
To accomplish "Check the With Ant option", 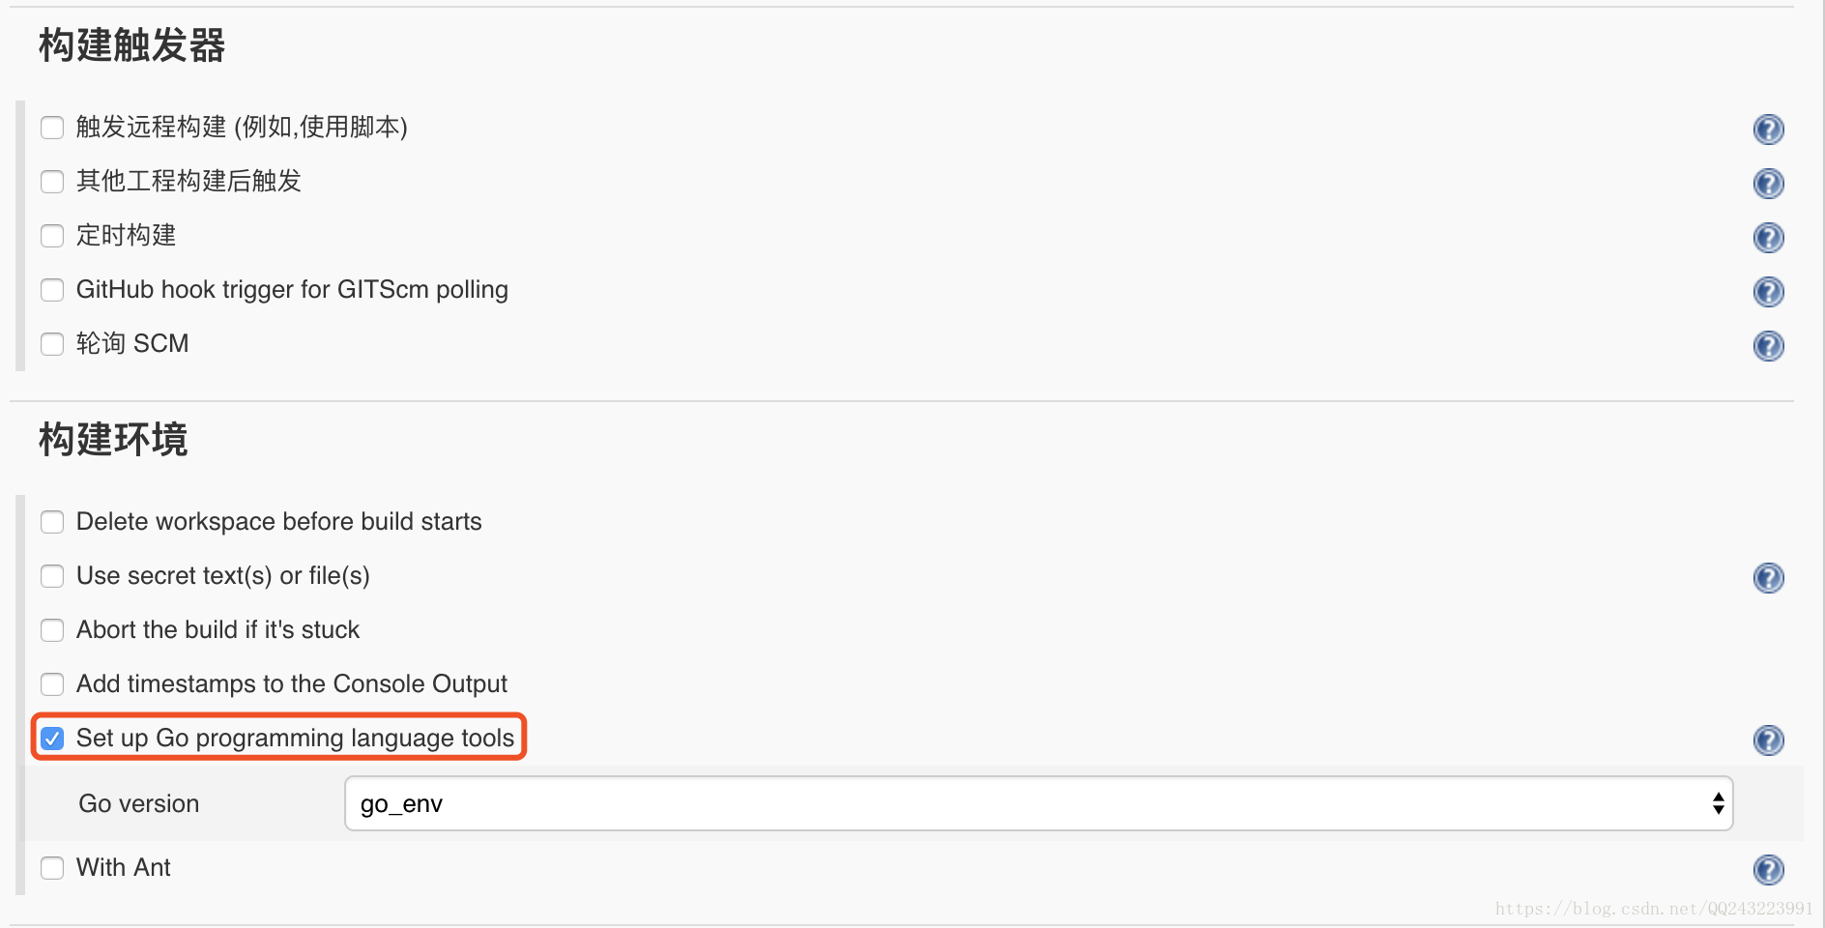I will [x=52, y=868].
